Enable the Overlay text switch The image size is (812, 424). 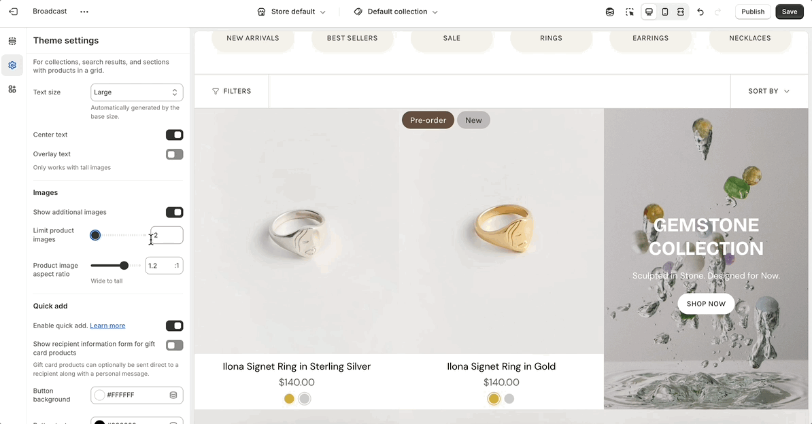174,154
